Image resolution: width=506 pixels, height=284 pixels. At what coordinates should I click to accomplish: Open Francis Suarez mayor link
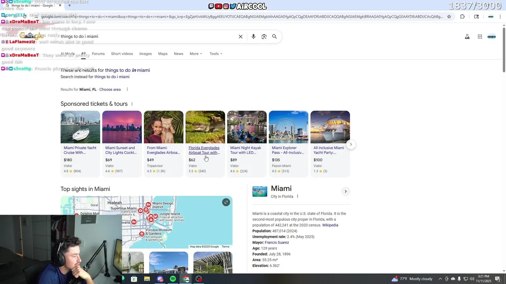pos(277,243)
